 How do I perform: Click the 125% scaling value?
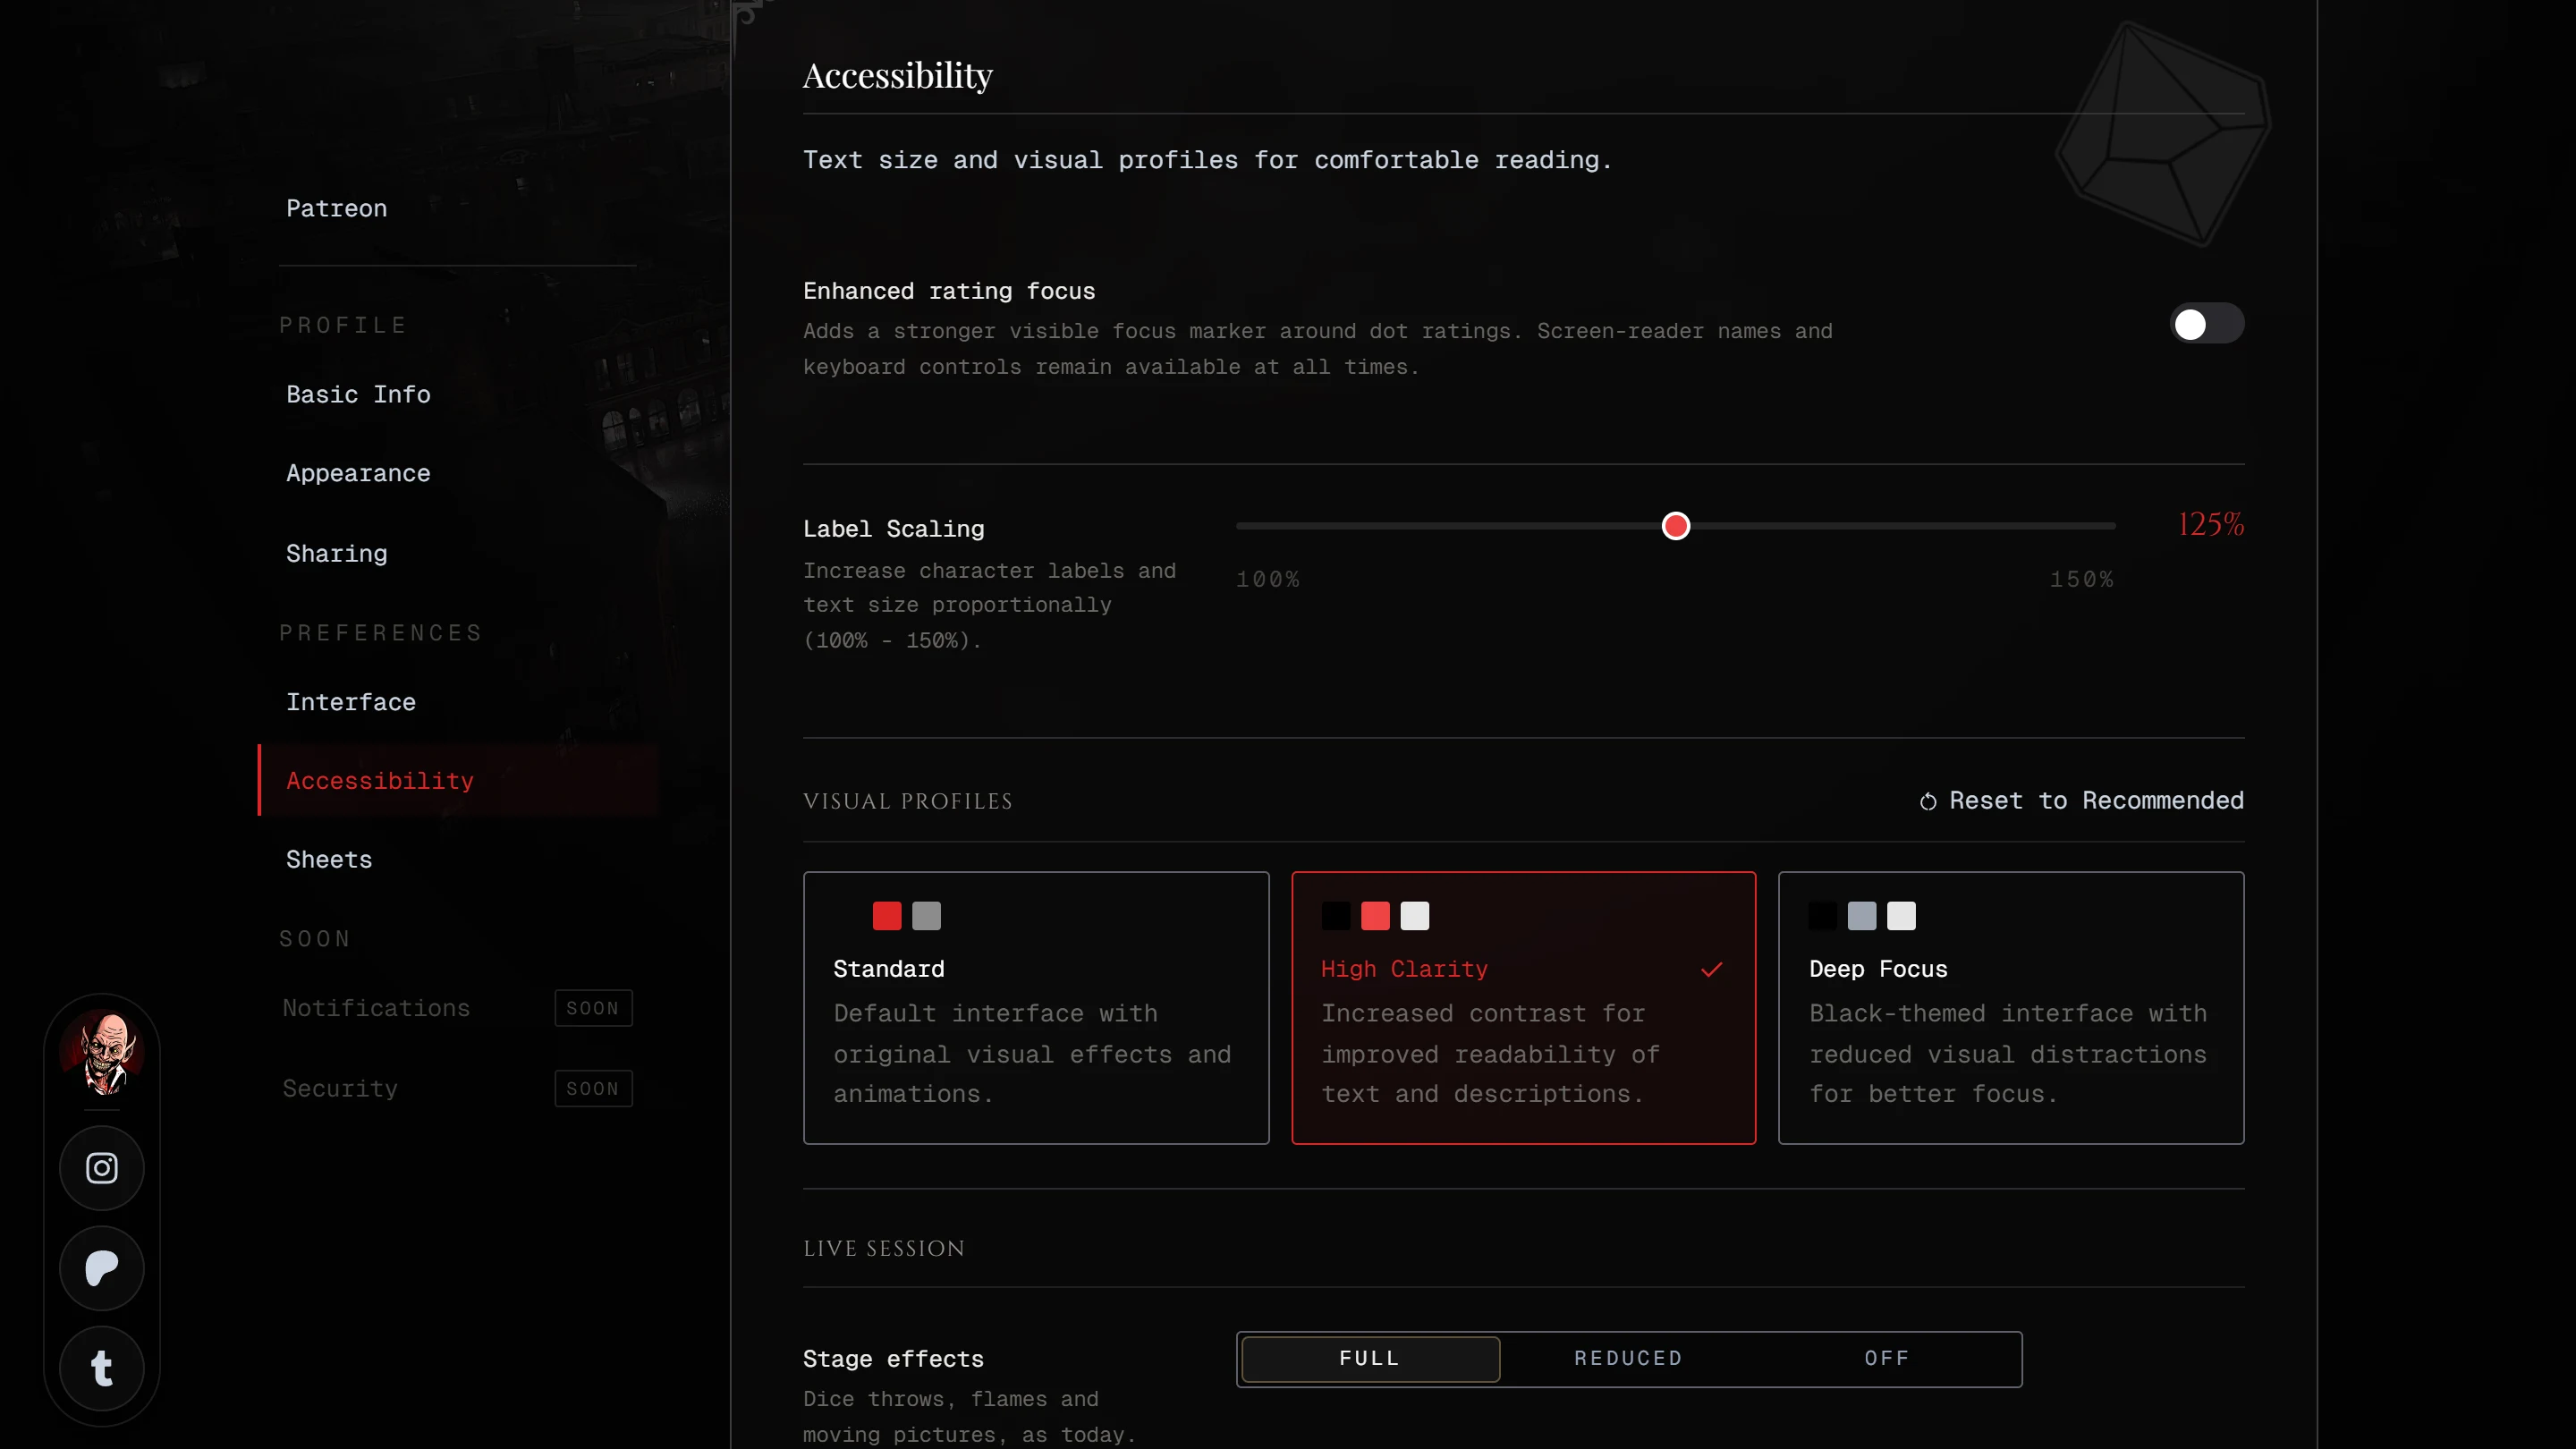2211,524
